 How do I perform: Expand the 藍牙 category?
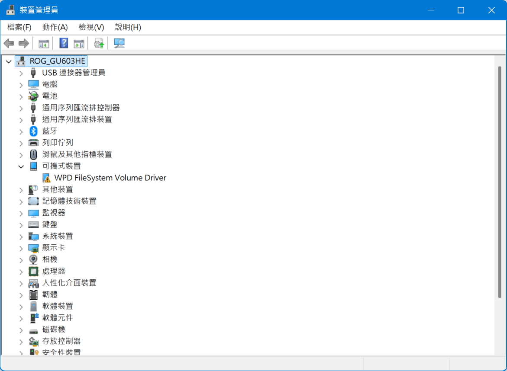tap(21, 131)
